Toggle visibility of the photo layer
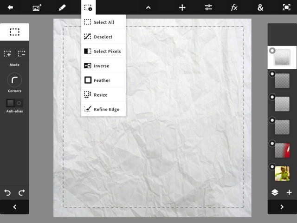Viewport: 297px width, 223px height. coord(272,166)
